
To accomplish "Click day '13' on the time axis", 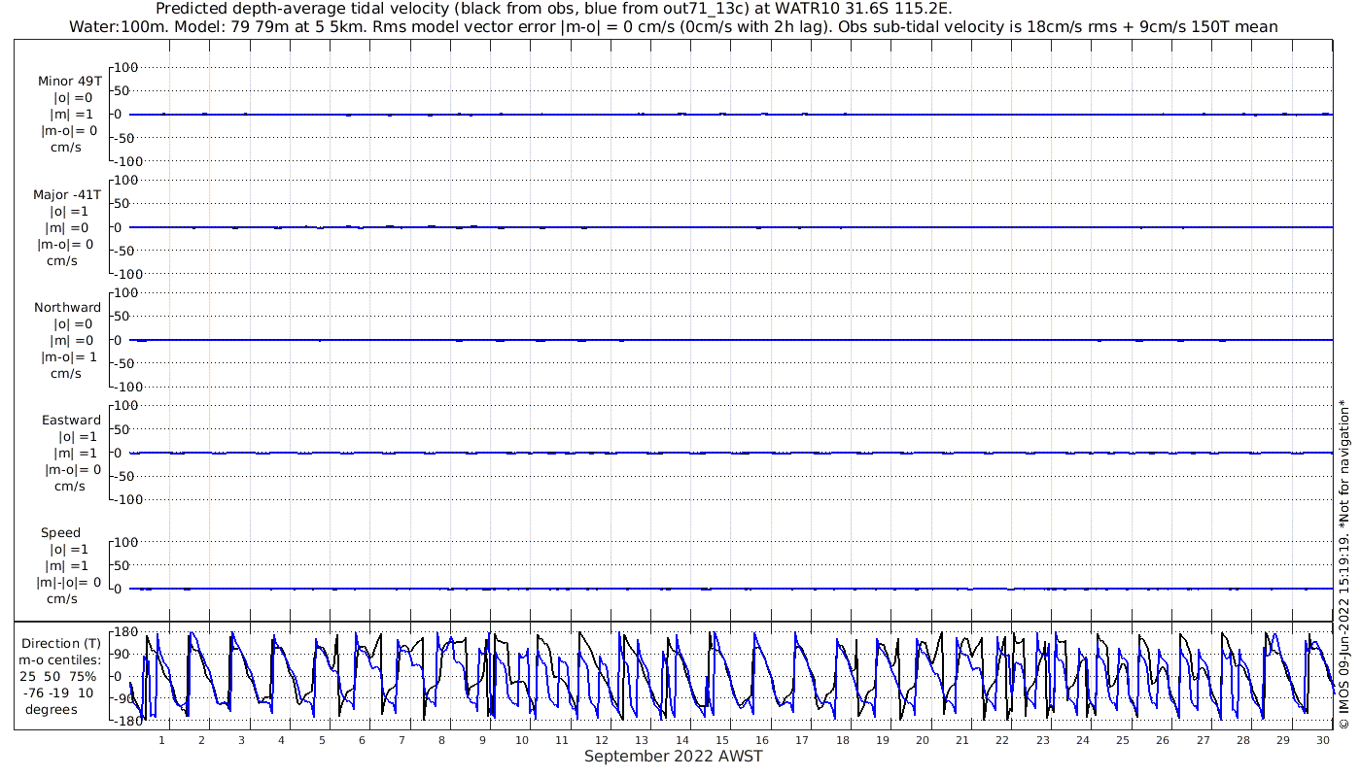I will [x=643, y=740].
